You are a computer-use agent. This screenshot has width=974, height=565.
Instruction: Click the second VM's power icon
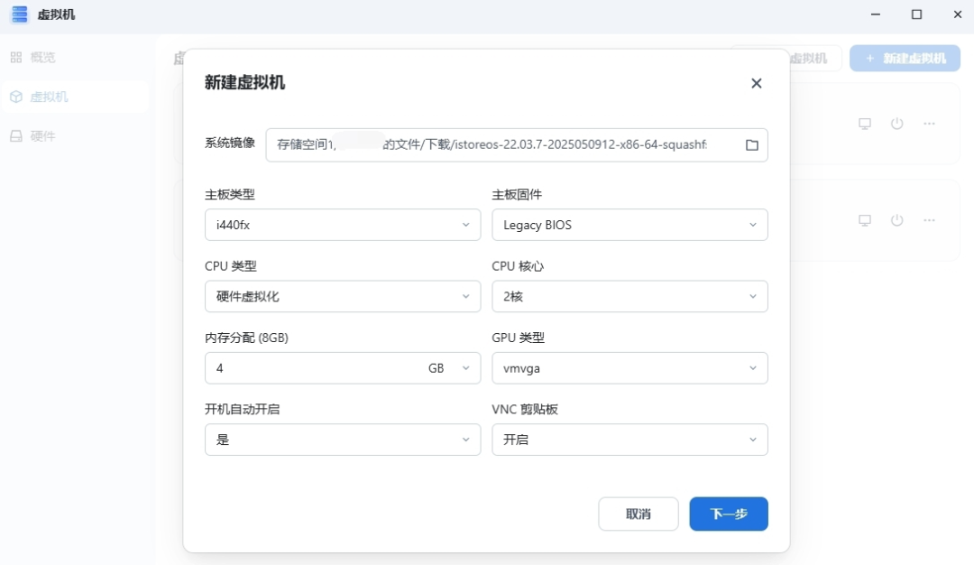click(x=896, y=220)
